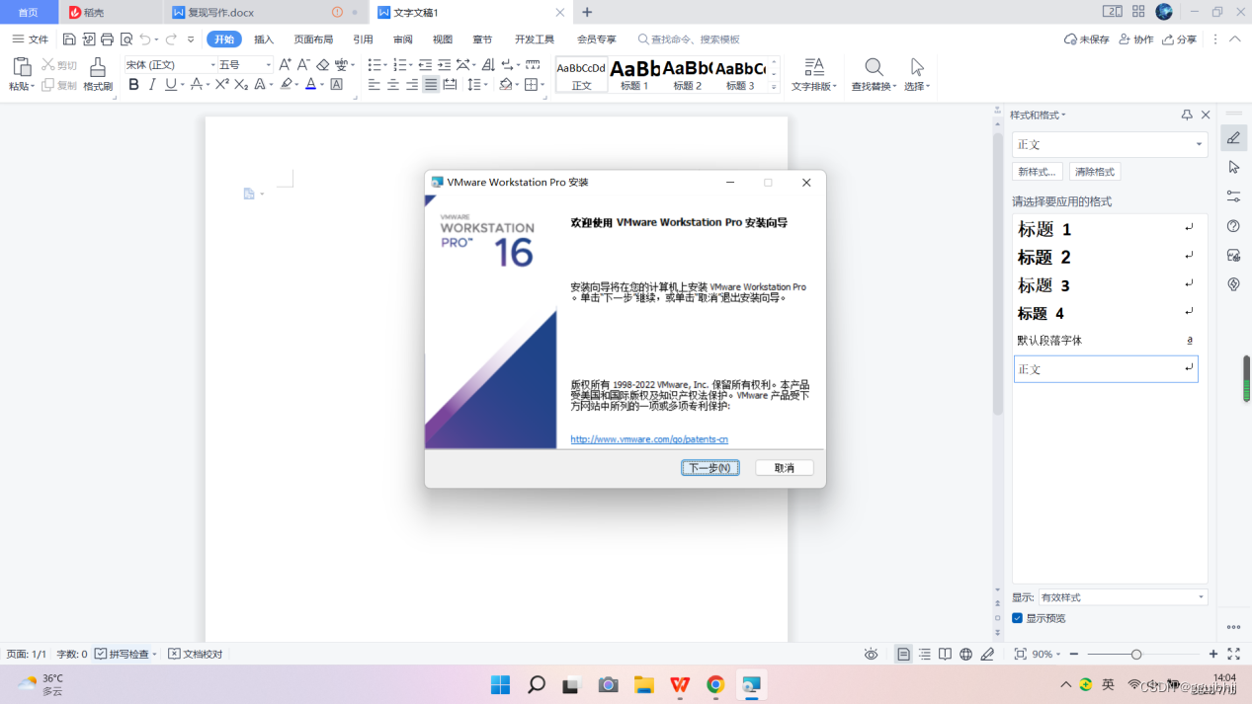The image size is (1252, 704).
Task: Click the font color A swatch
Action: [310, 85]
